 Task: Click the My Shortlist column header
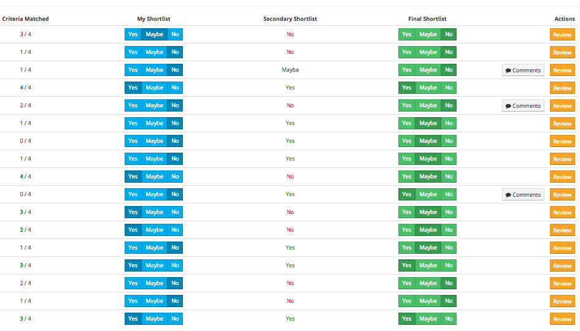pyautogui.click(x=153, y=19)
